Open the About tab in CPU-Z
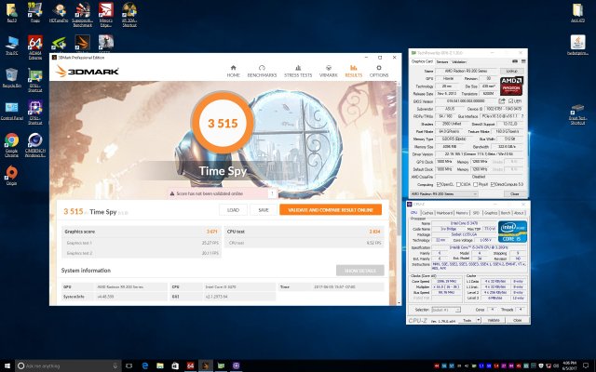 [x=519, y=213]
